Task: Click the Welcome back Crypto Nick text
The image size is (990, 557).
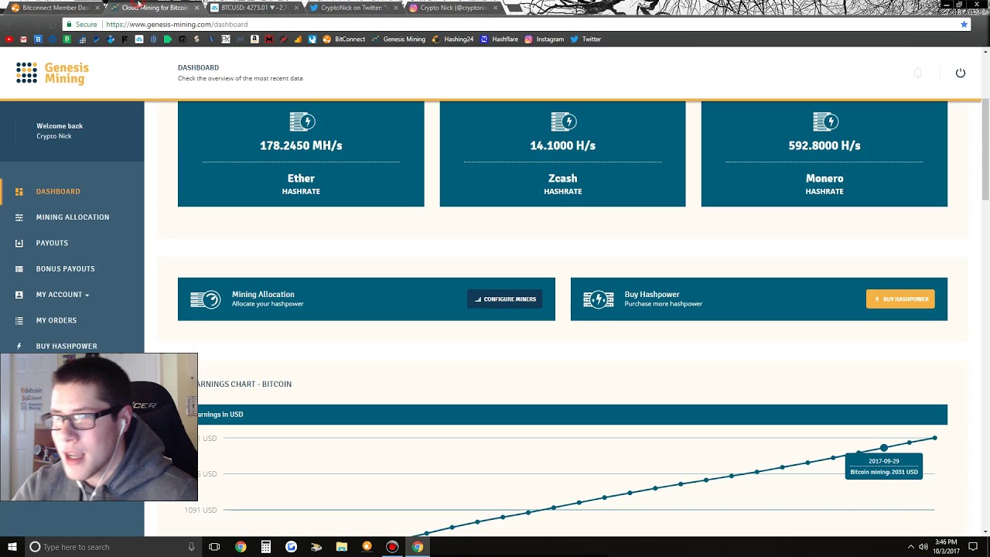Action: click(60, 131)
